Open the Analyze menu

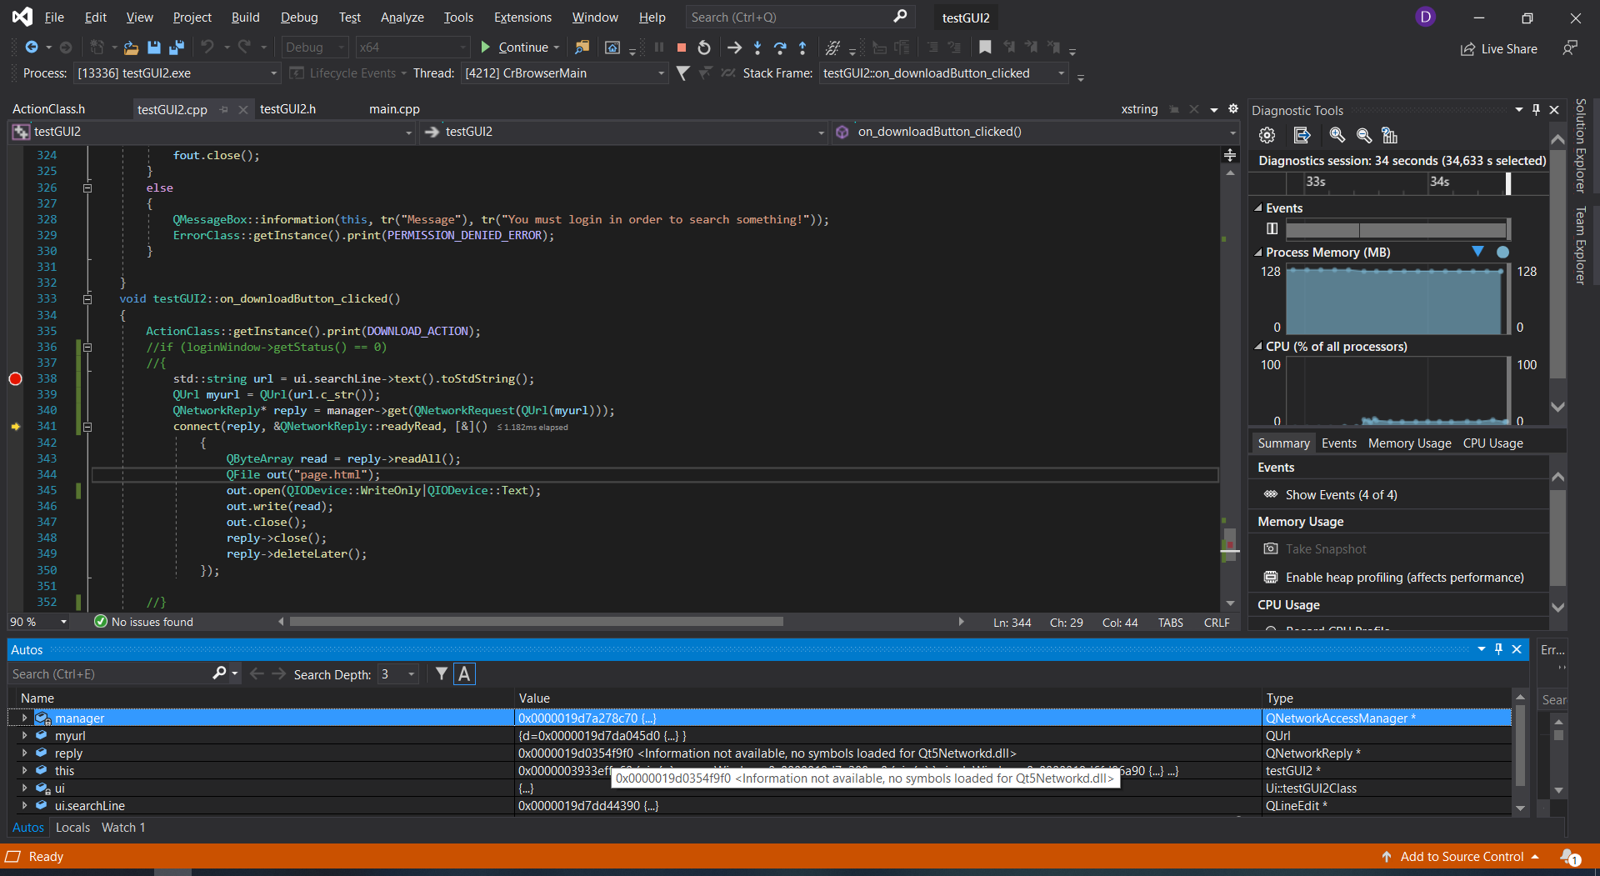tap(402, 18)
